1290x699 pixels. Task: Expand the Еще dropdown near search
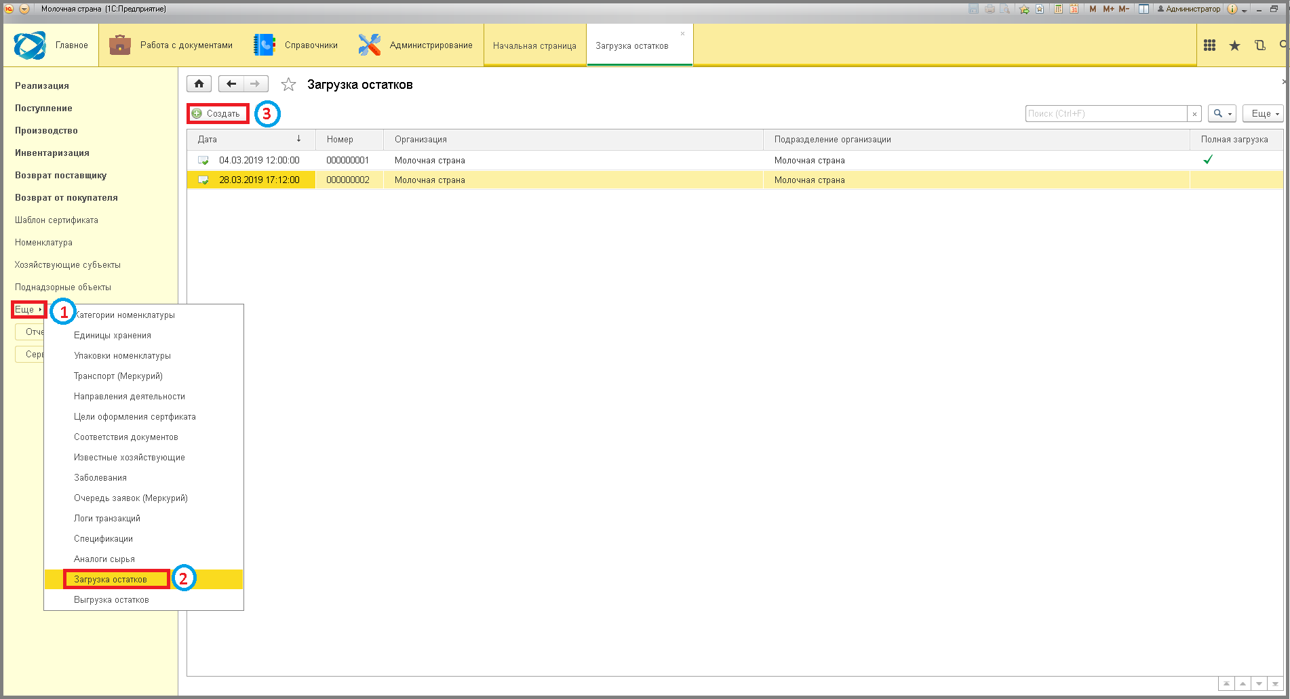1265,114
